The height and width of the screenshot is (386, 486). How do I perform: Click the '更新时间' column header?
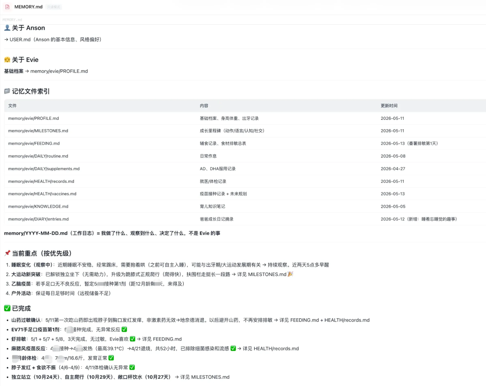pos(389,106)
